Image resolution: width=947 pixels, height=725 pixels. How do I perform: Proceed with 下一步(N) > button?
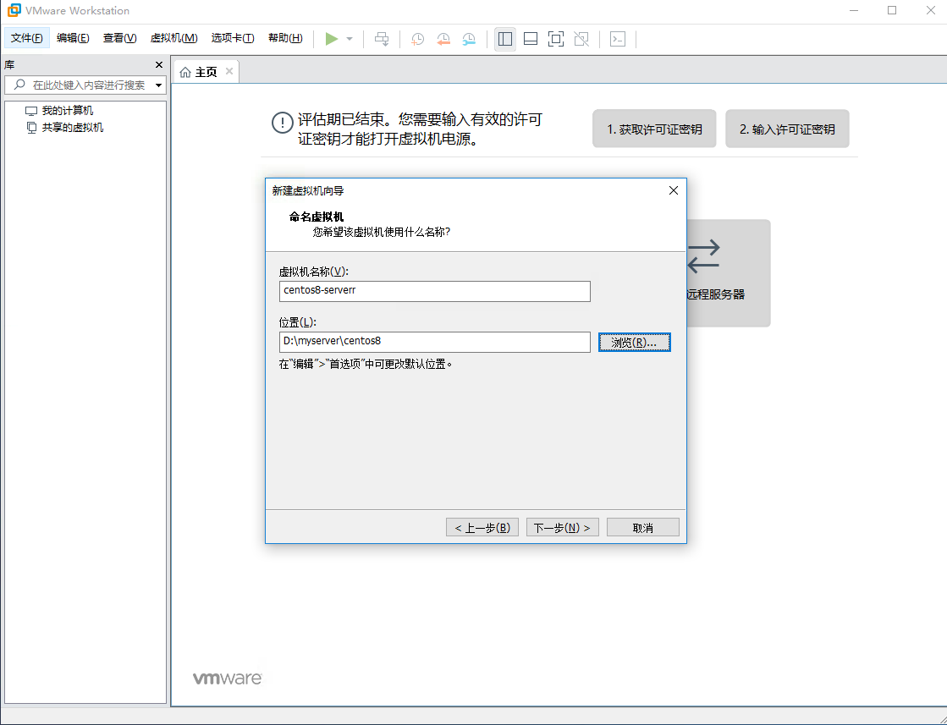click(x=562, y=528)
